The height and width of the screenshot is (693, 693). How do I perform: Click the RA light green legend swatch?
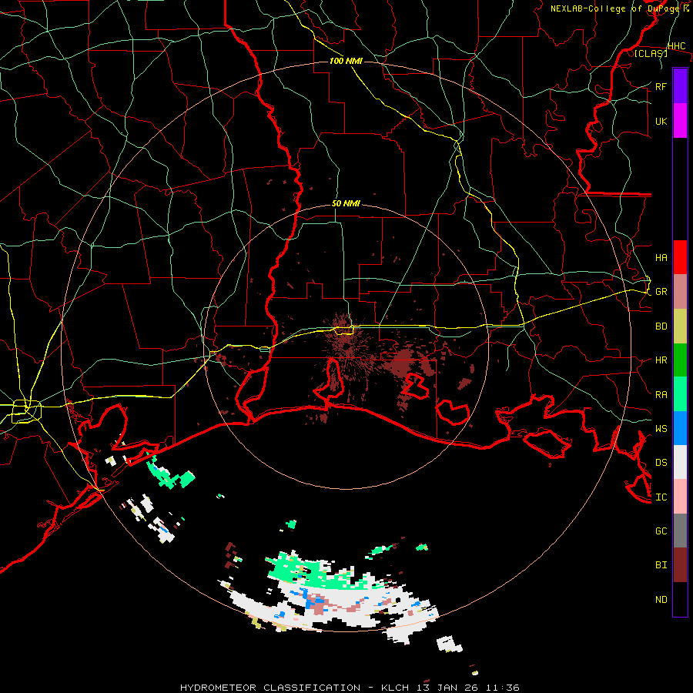pos(680,394)
